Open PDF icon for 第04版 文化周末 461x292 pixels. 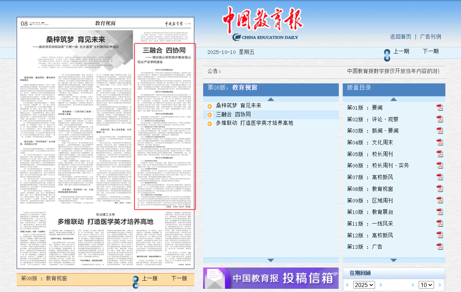439,142
